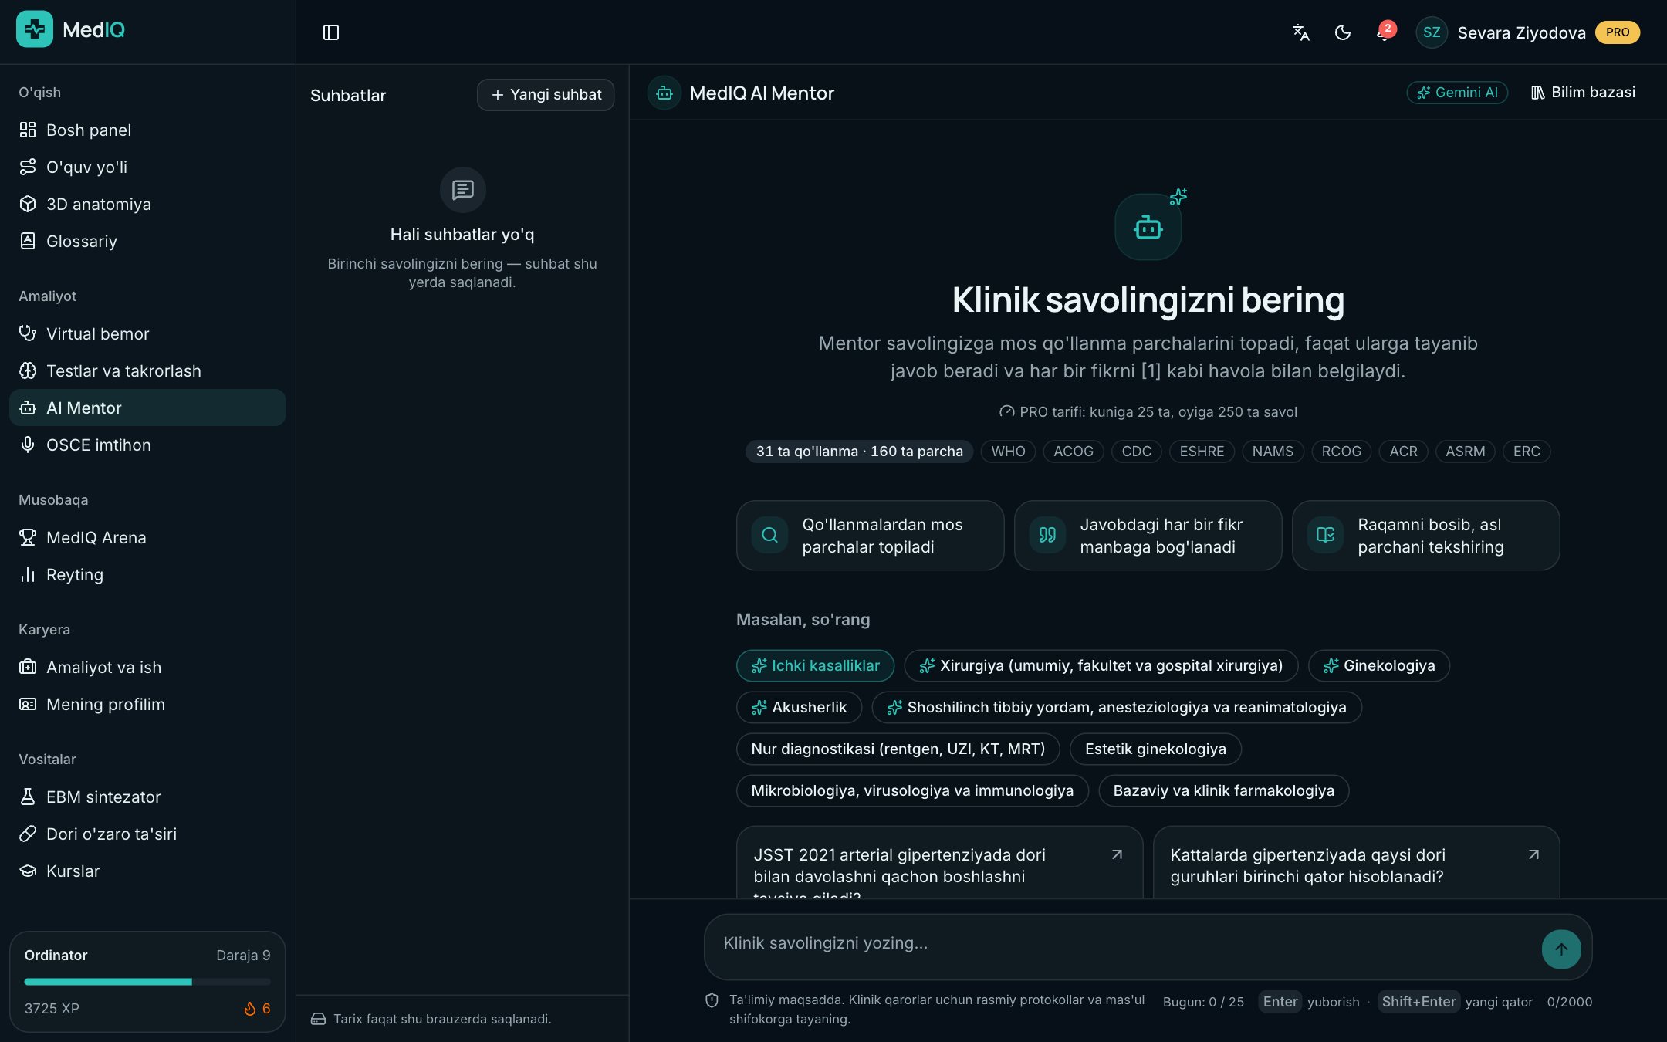Select the NAMS source tag
The height and width of the screenshot is (1042, 1667).
[x=1273, y=452]
